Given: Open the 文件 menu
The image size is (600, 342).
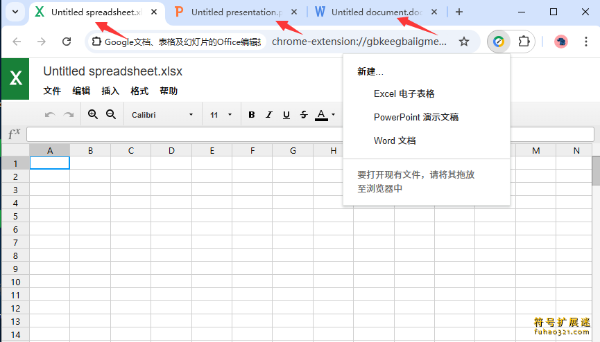Looking at the screenshot, I should click(x=52, y=91).
